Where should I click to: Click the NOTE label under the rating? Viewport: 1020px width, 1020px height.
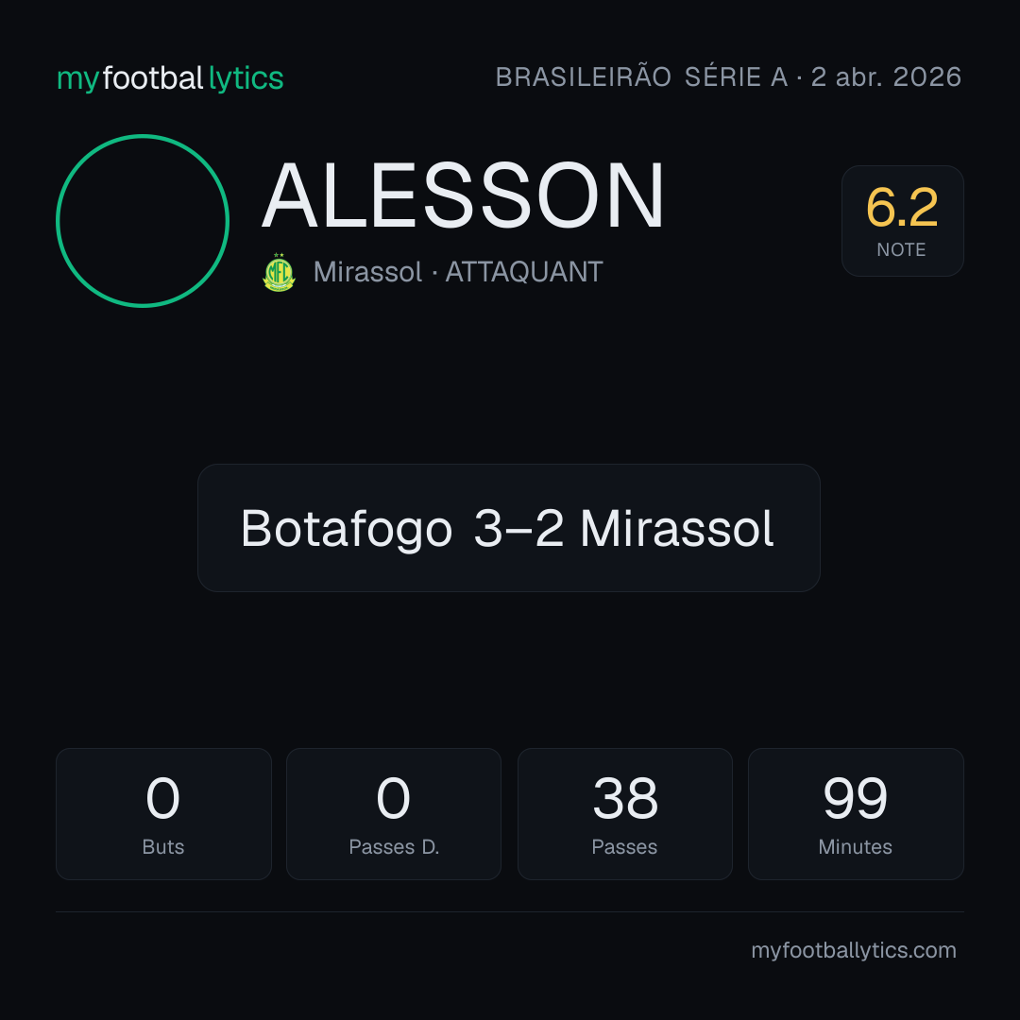tap(901, 249)
